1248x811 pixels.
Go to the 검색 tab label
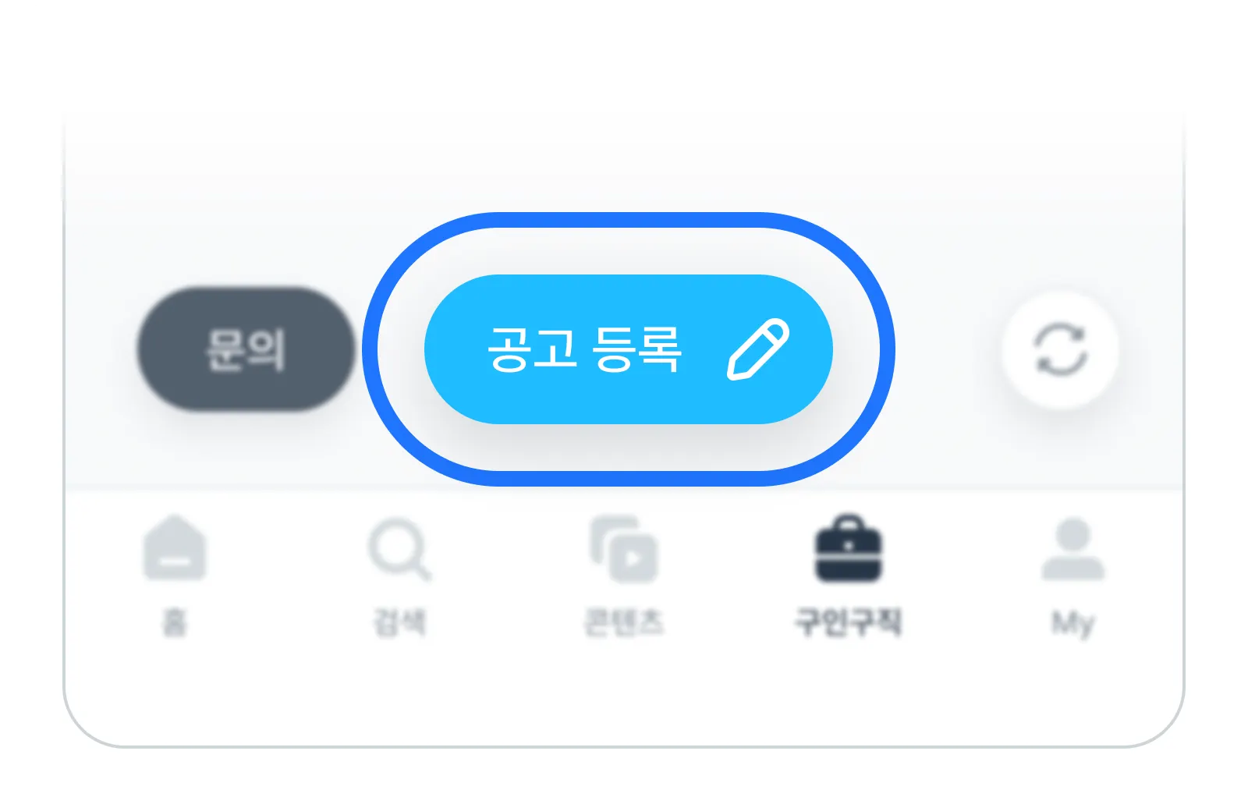tap(399, 622)
